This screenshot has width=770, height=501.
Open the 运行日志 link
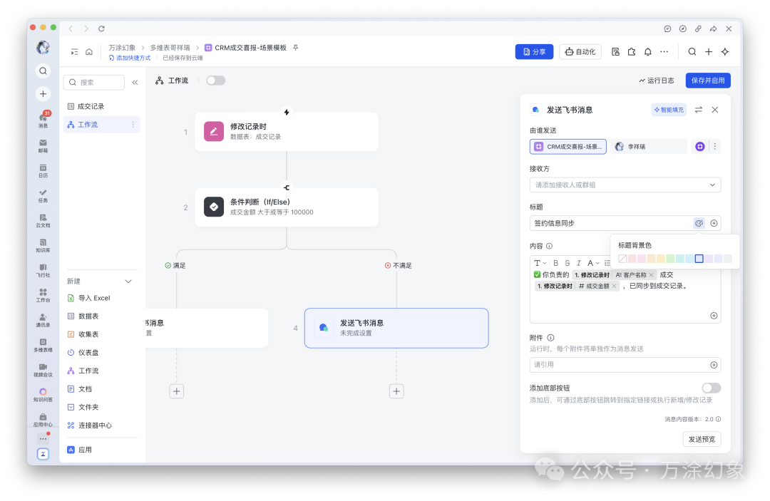point(656,80)
